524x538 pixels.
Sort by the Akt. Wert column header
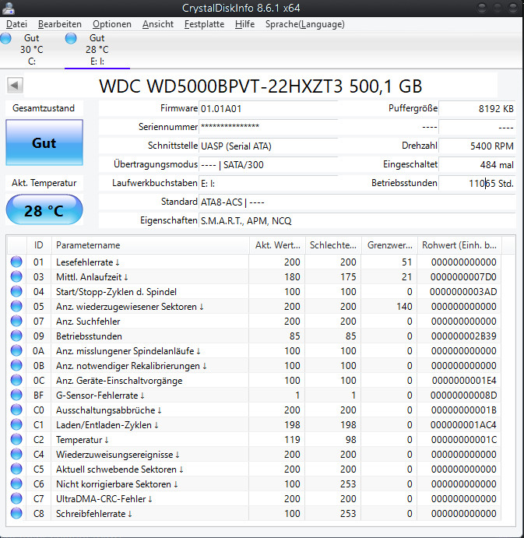277,245
